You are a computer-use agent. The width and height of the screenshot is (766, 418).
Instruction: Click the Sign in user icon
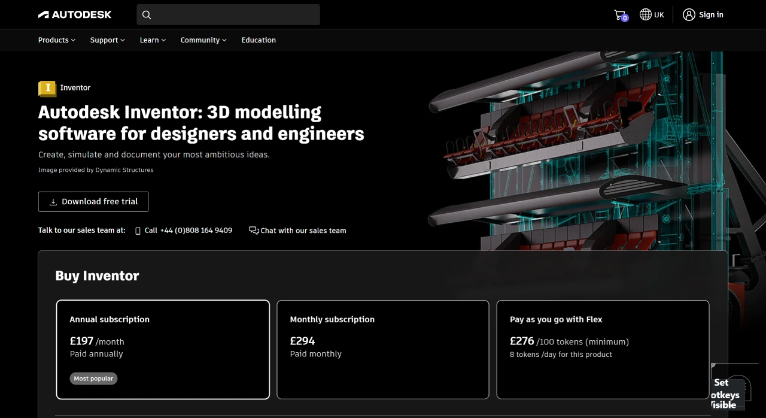pos(689,14)
